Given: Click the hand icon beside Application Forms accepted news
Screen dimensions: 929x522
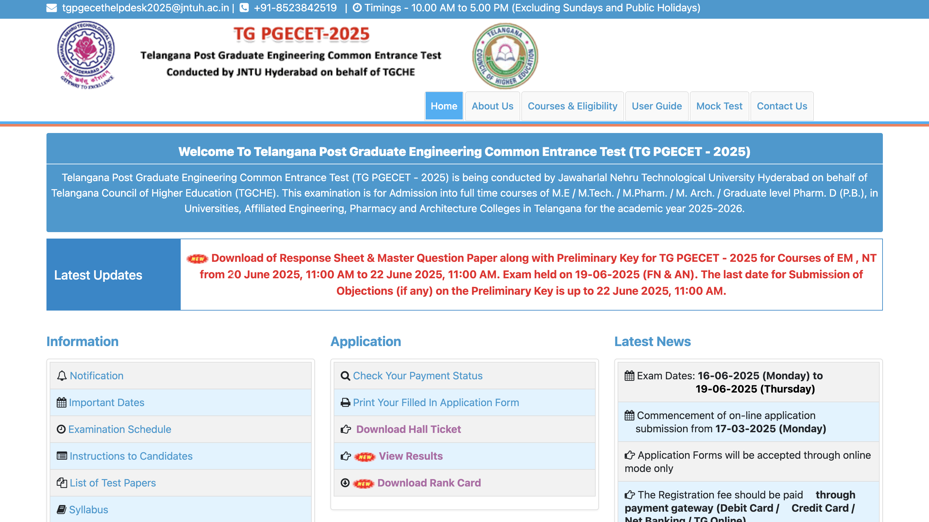Looking at the screenshot, I should coord(630,455).
